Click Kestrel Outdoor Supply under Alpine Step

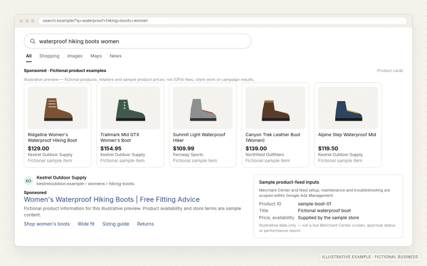[341, 155]
